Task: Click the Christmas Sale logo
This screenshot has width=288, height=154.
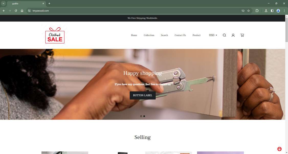Action: 55,35
